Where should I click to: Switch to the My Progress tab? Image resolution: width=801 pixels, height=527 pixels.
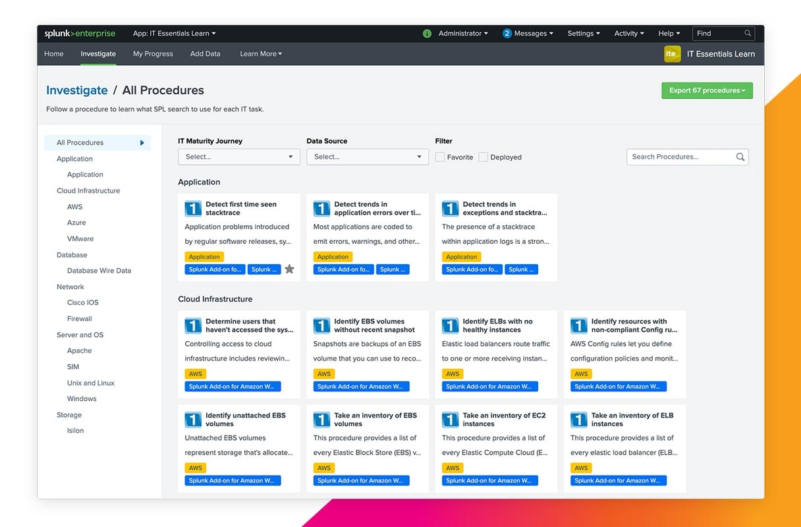tap(153, 54)
